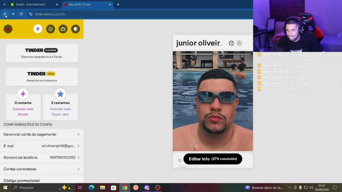Click the briefcase work mode icon

tap(63, 29)
